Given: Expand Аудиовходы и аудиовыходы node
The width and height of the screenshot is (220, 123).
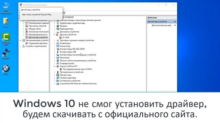Looking at the screenshot, I should click(55, 23).
